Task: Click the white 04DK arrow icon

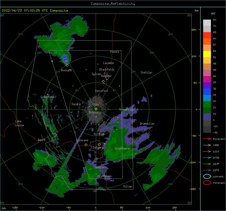Action: point(207,145)
